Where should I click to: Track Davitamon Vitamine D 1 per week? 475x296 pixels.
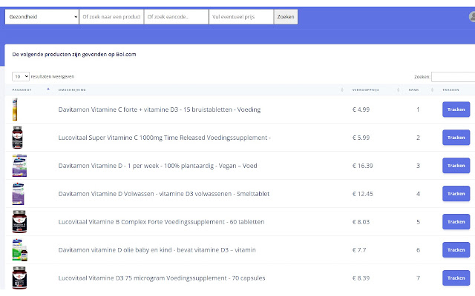456,166
